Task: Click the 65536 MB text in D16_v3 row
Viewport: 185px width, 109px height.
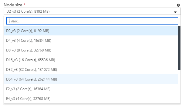Action: coord(46,60)
